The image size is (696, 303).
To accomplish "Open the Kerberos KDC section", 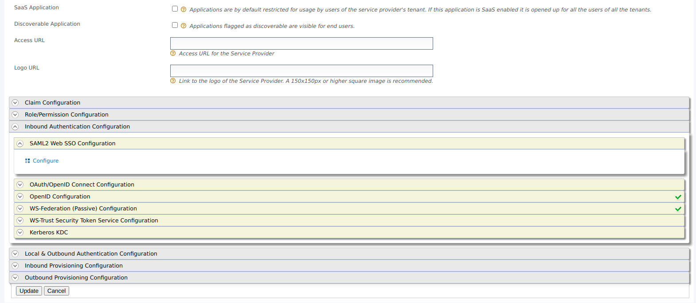I will 20,232.
